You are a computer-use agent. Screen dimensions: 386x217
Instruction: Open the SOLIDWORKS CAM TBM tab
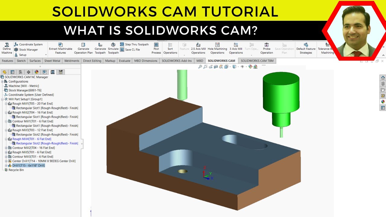[x=257, y=61]
